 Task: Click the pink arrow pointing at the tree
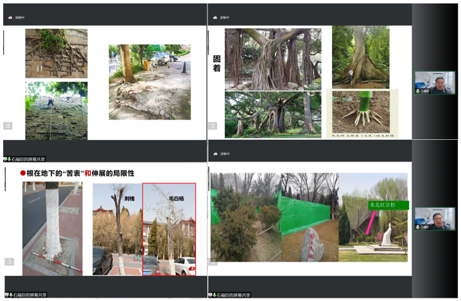point(370,222)
